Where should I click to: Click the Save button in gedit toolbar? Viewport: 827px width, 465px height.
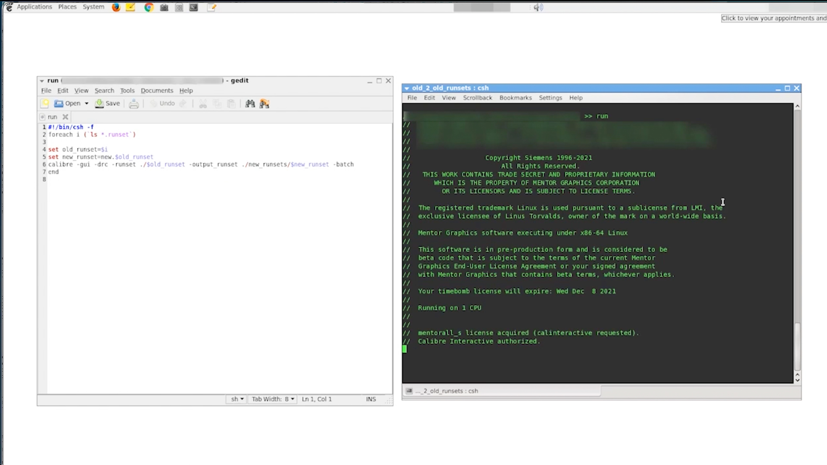click(107, 103)
